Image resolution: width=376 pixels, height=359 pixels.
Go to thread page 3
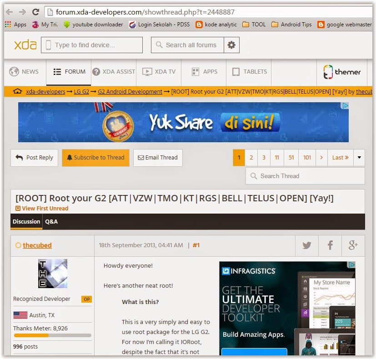click(264, 158)
